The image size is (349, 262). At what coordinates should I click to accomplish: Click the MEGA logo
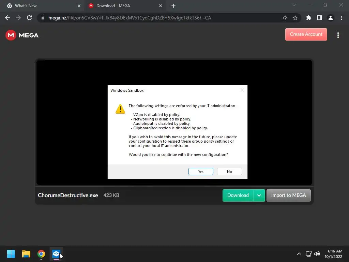(22, 35)
